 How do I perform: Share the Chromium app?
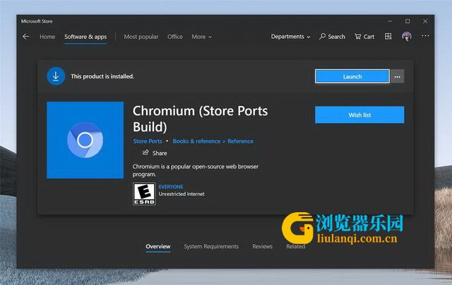pyautogui.click(x=155, y=153)
